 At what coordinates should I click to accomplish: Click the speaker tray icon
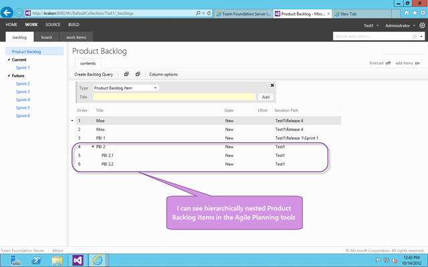[395, 260]
